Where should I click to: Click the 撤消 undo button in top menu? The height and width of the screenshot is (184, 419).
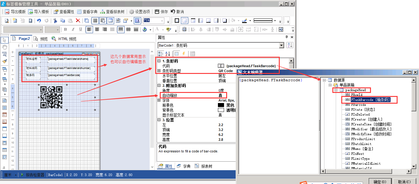click(x=177, y=12)
